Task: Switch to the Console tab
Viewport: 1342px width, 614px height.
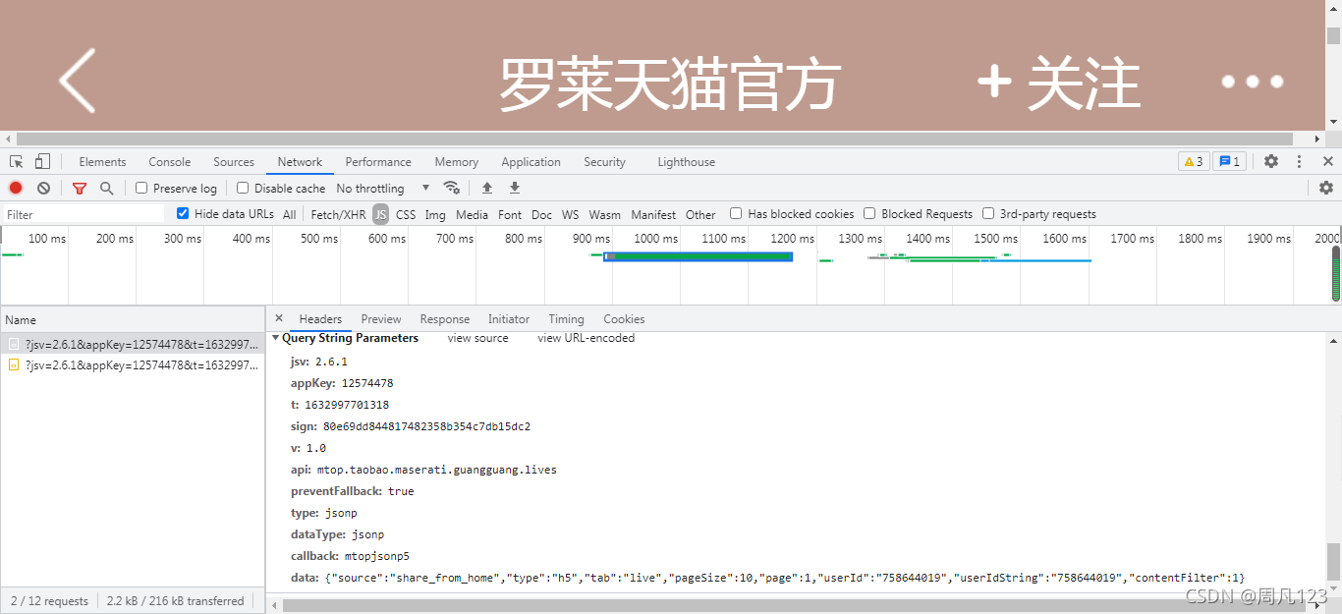Action: coord(170,162)
